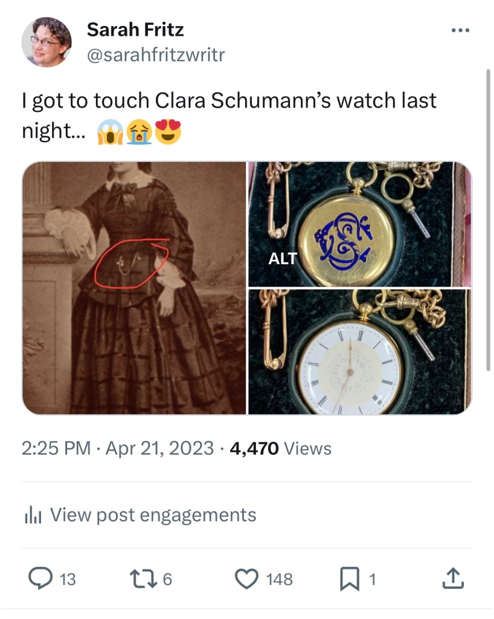Click the 148 likes count
Screen dimensions: 494x619
[x=279, y=579]
